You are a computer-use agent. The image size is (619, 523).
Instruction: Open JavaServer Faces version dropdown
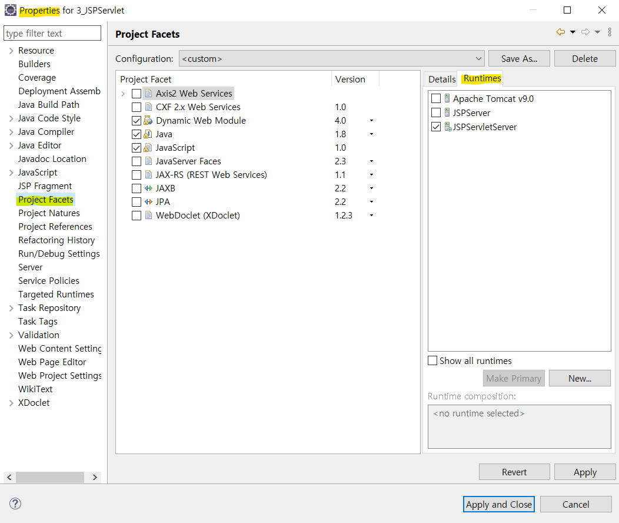(x=371, y=161)
